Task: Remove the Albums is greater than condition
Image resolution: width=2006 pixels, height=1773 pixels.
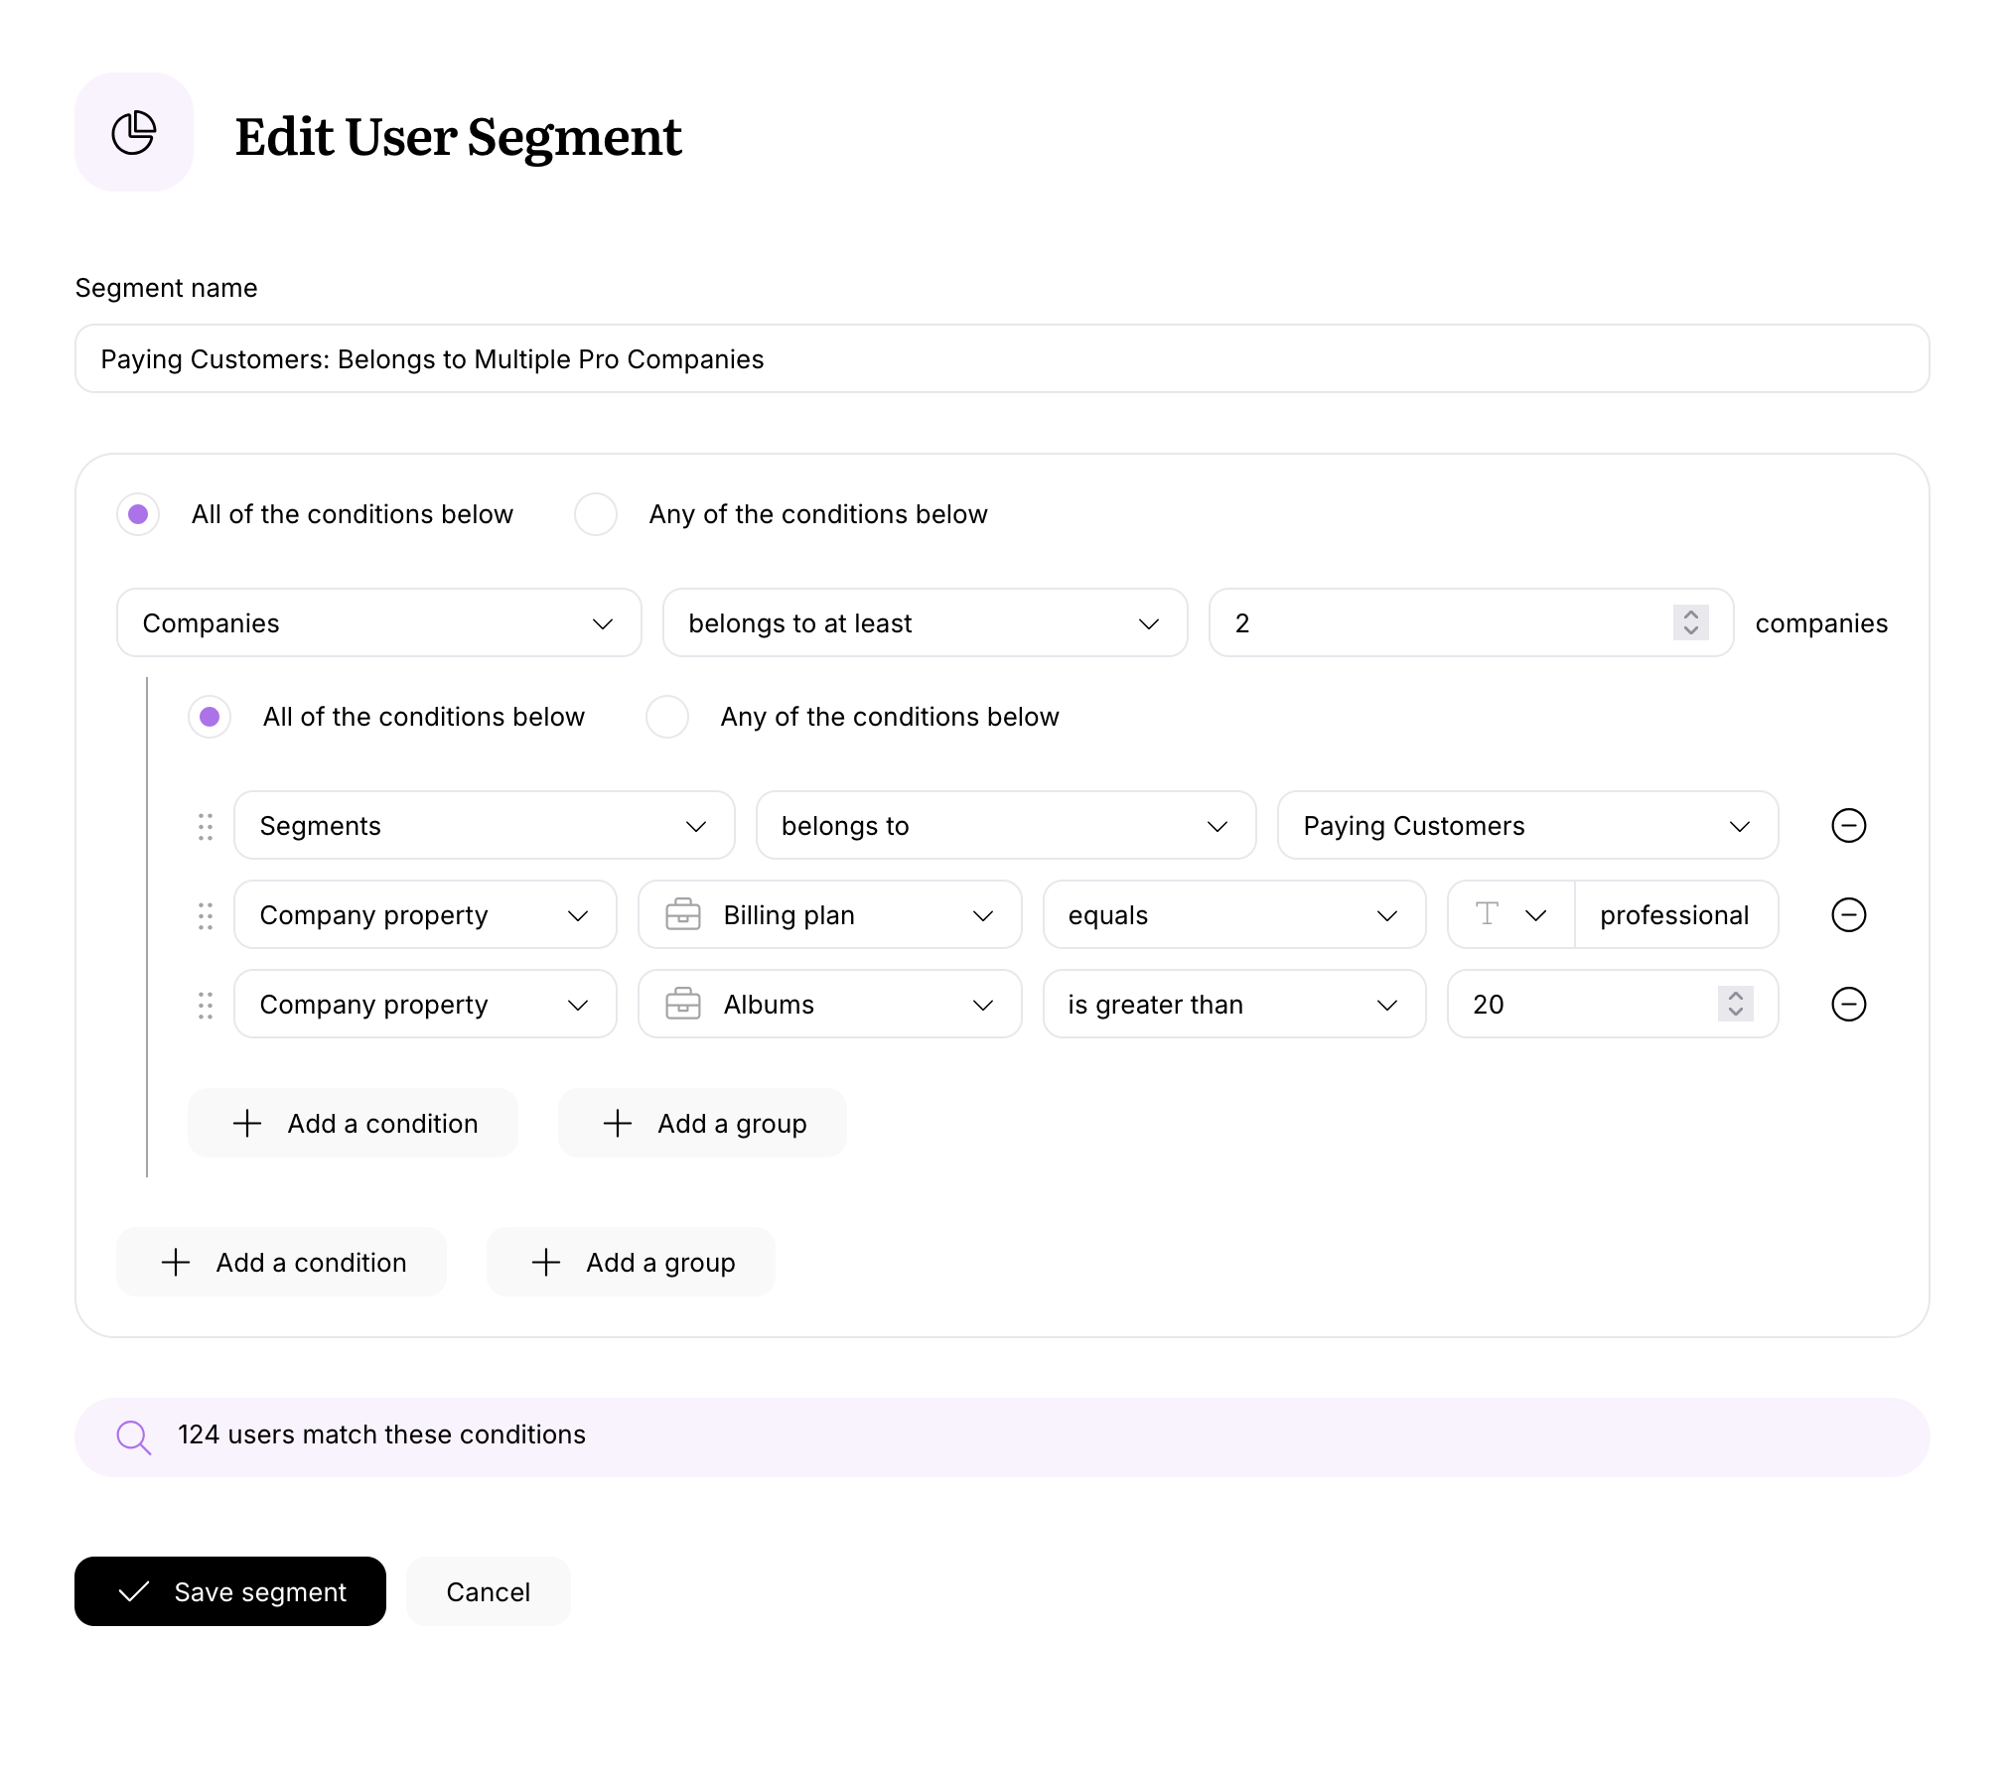Action: (x=1848, y=1004)
